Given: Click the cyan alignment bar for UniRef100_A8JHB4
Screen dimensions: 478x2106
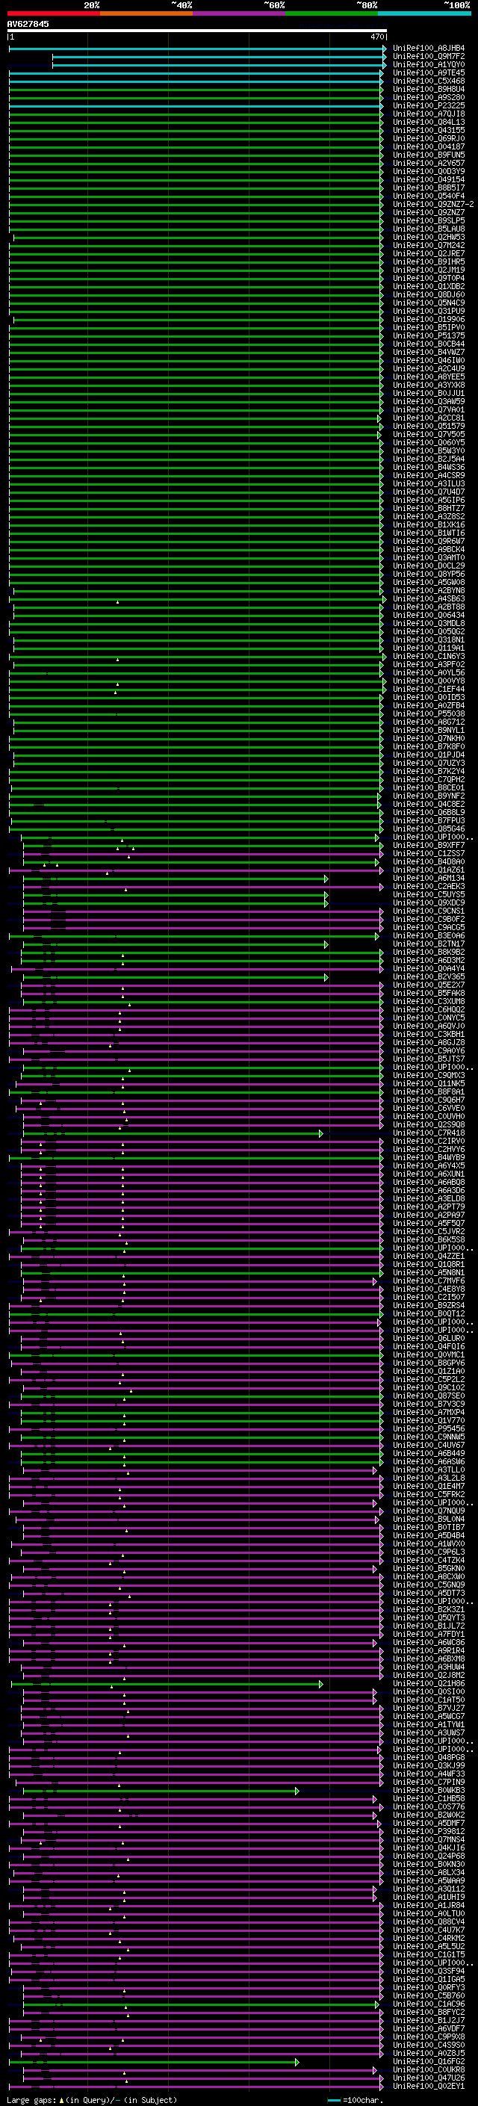Looking at the screenshot, I should (x=197, y=49).
